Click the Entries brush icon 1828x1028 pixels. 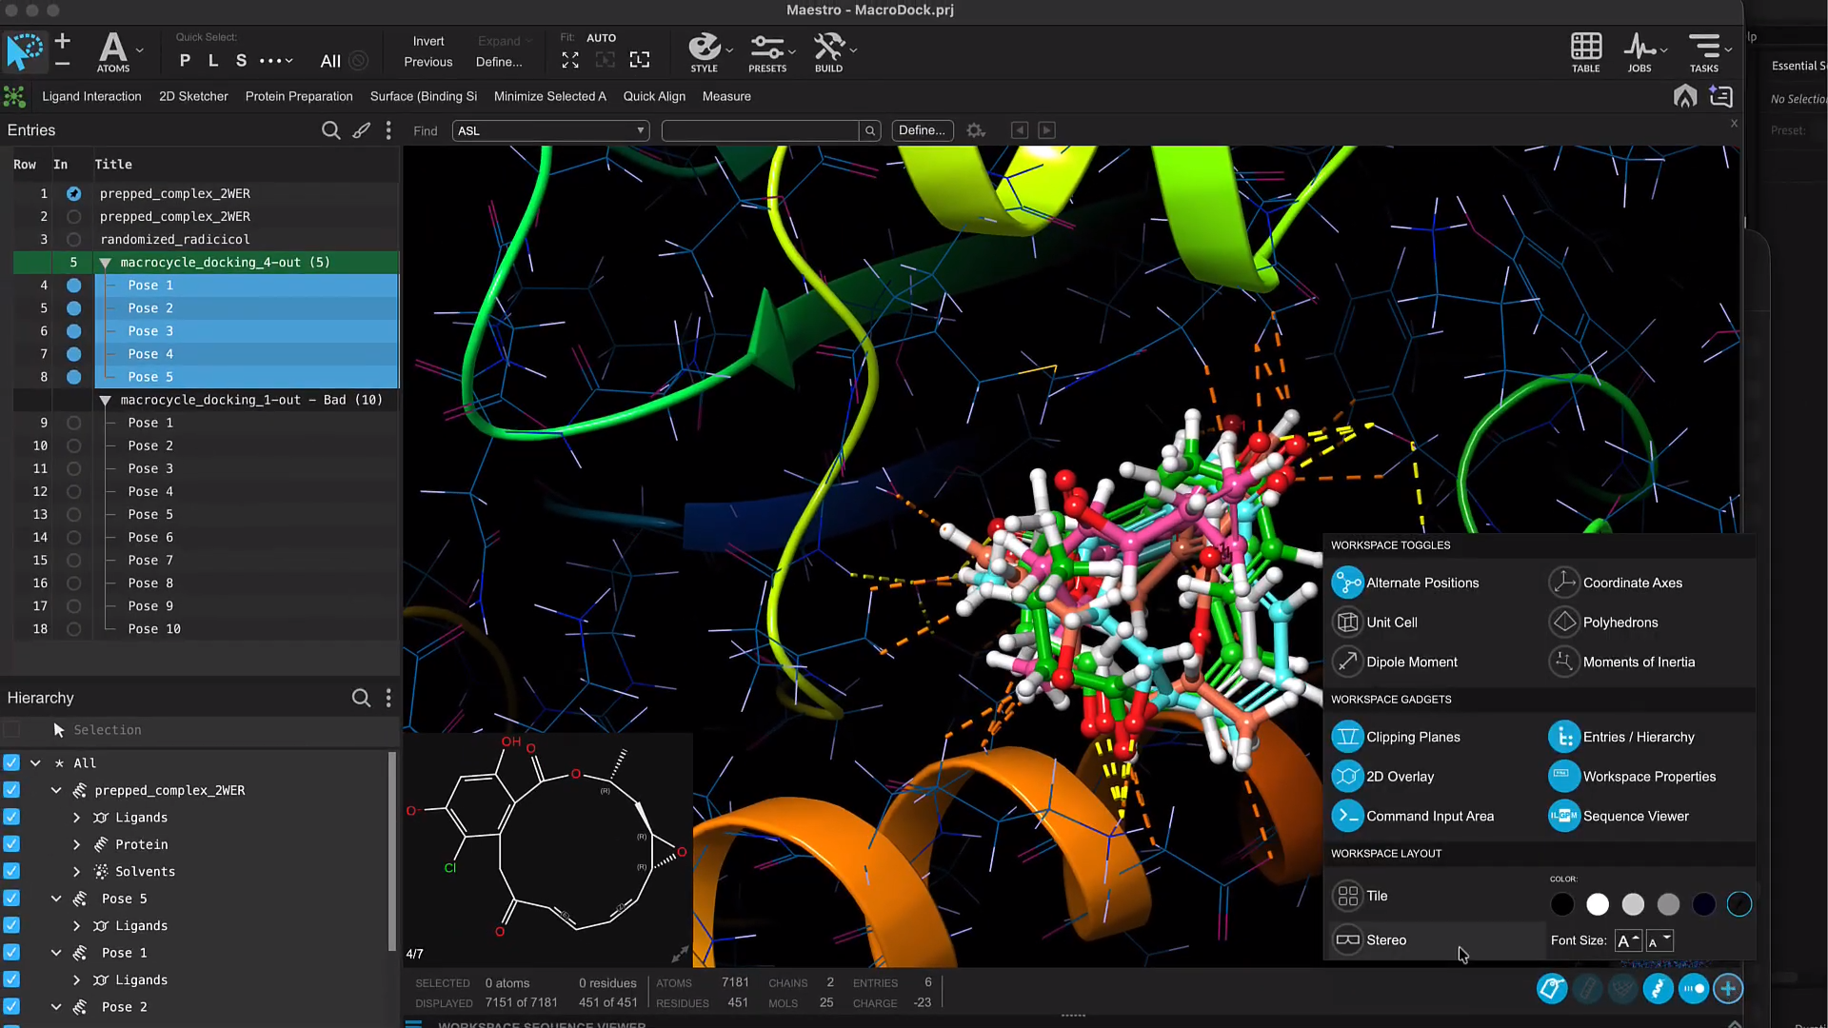click(x=361, y=130)
